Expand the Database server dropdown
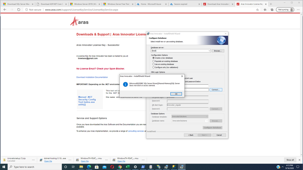Viewport: 303px width, 170px height. [209, 51]
